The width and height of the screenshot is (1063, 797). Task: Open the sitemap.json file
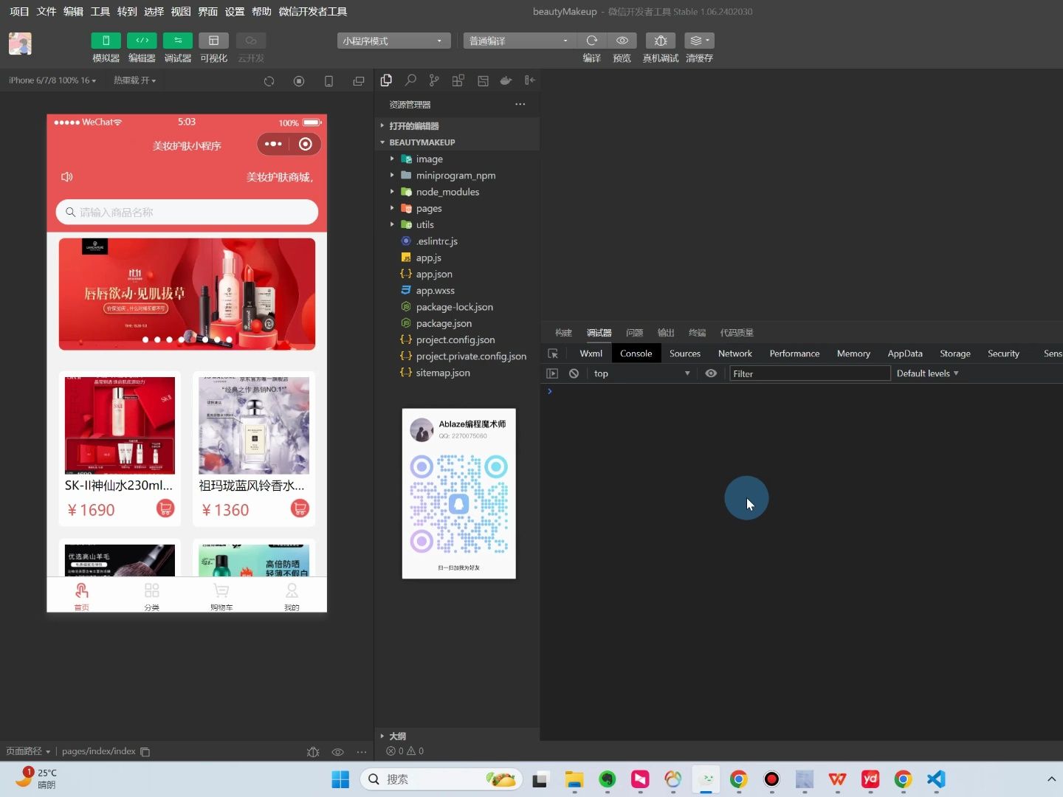[x=458, y=373]
